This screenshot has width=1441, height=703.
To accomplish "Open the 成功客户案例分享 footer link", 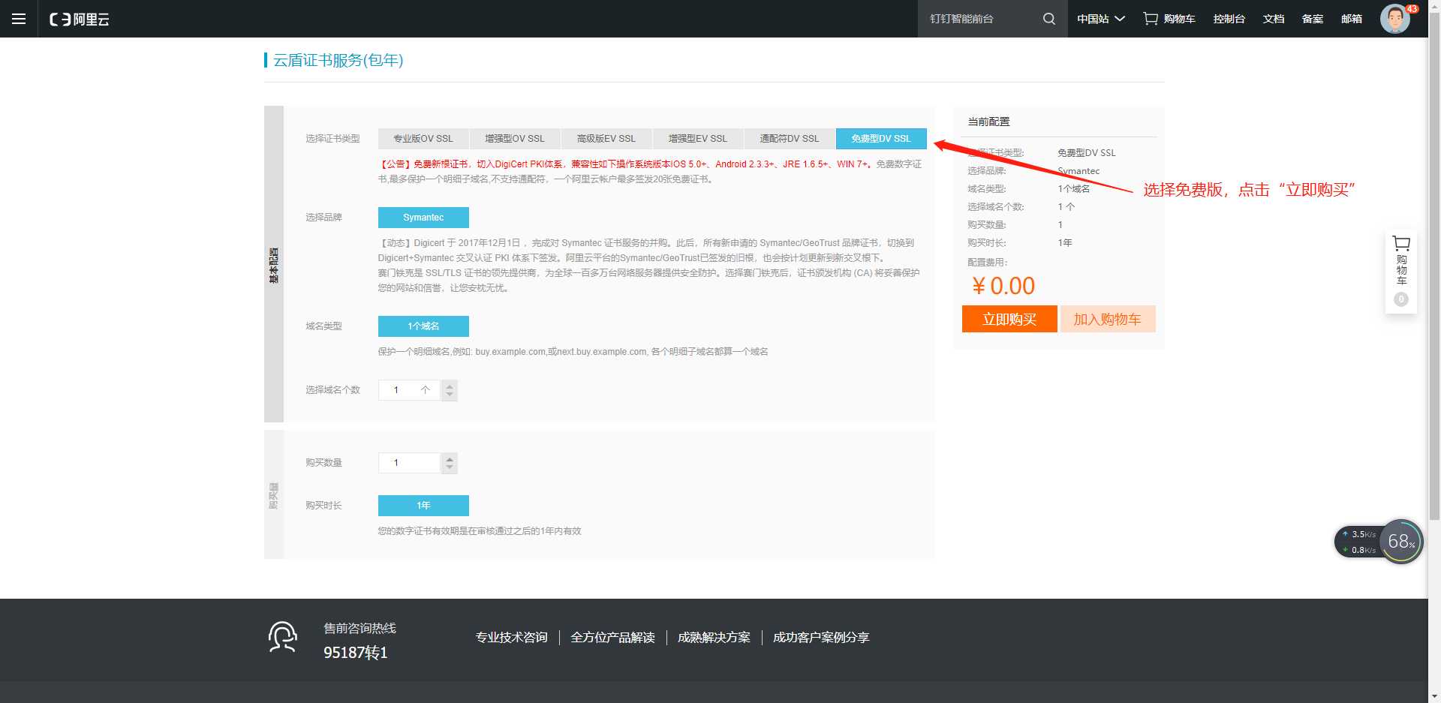I will 821,638.
